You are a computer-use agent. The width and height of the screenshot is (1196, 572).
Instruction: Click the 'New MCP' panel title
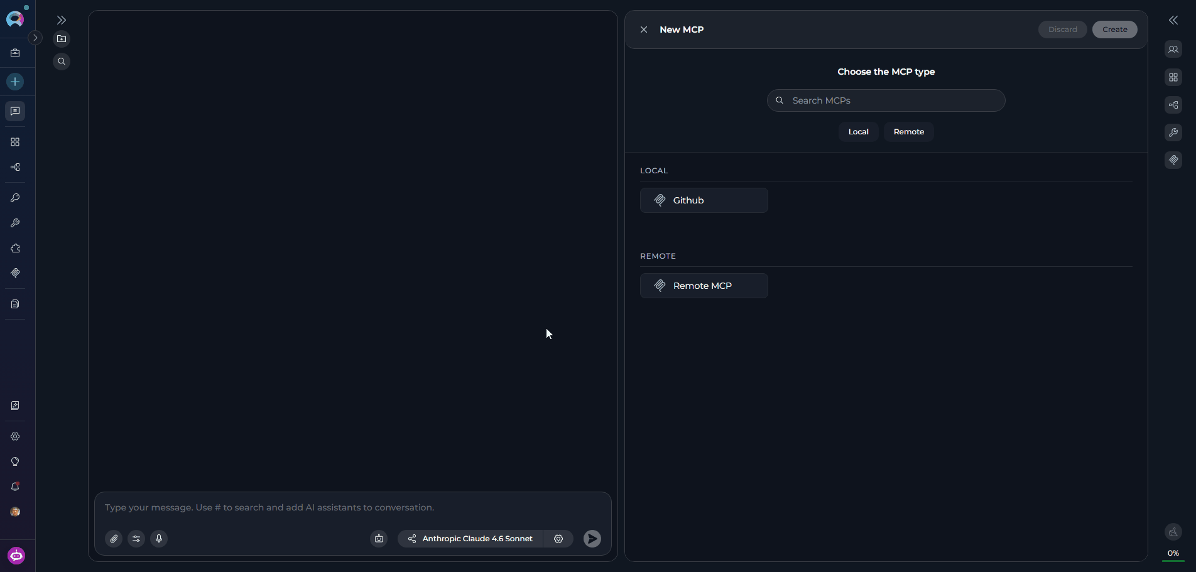(x=682, y=30)
